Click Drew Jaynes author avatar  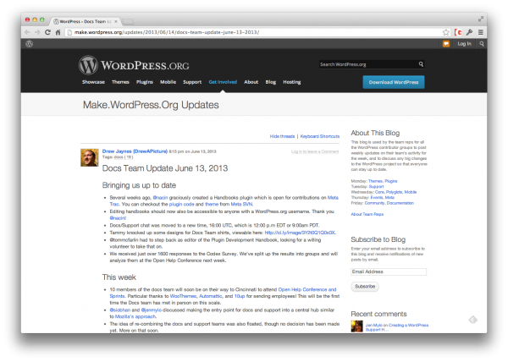tap(90, 157)
